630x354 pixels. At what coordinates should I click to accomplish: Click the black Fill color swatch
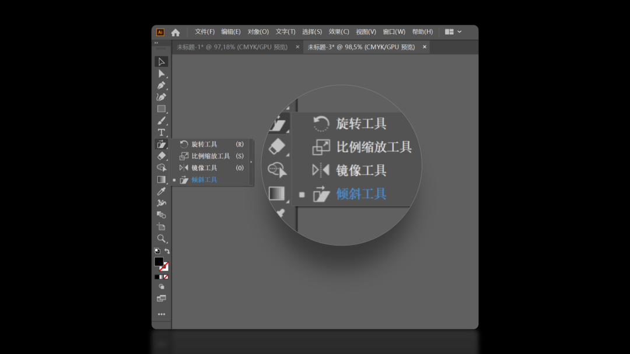tap(158, 262)
